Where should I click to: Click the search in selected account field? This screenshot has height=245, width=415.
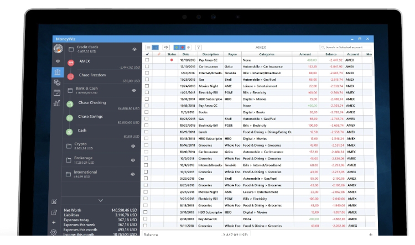[345, 48]
